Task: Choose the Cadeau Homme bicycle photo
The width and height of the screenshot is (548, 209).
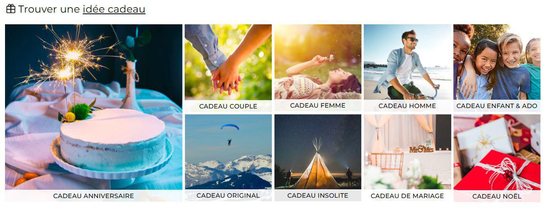Action: coord(407,62)
